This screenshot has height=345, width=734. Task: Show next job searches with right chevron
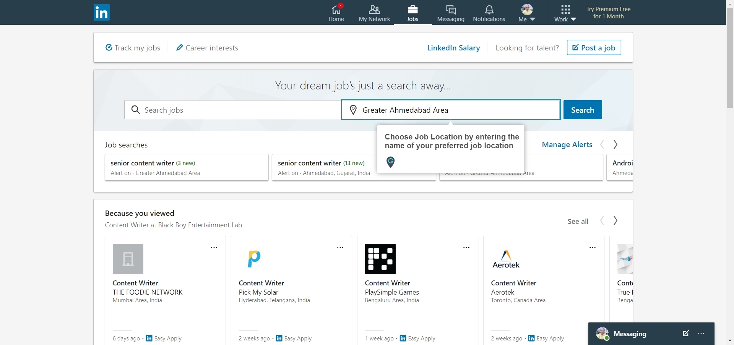615,144
